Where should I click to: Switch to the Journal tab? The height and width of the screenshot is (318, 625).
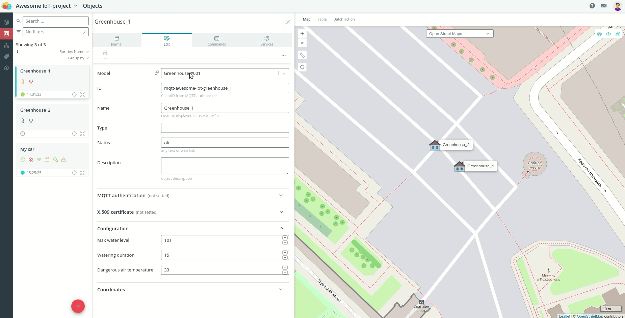(117, 40)
